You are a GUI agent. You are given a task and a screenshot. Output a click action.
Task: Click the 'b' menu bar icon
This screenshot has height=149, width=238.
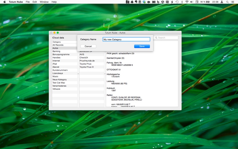coord(158,2)
